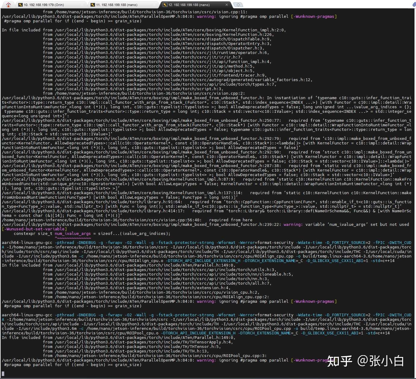Click the include line ending 'TH/TH.h:13,'
416x379 pixels.
(126, 351)
